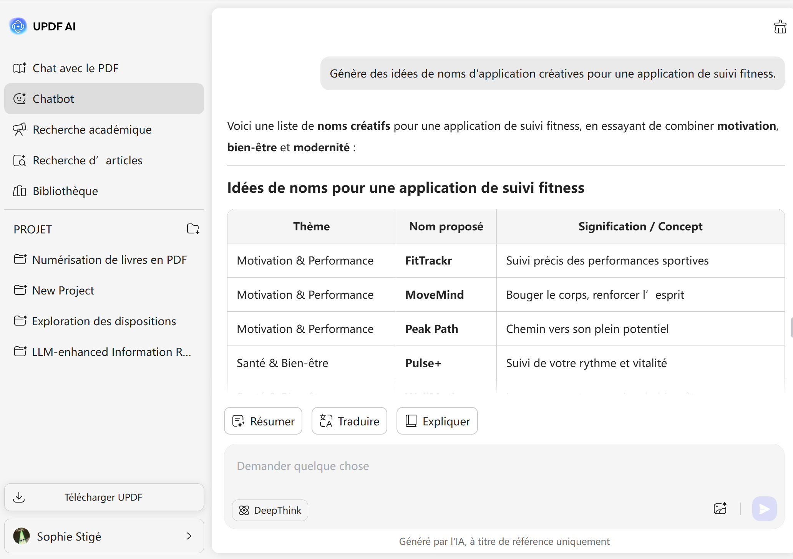Click the image upload icon
This screenshot has height=559, width=793.
[x=720, y=509]
